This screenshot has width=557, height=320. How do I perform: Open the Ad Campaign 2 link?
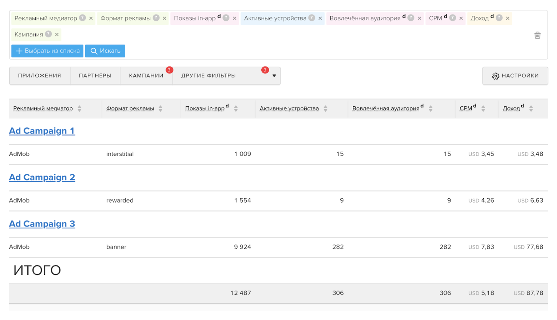pos(42,177)
